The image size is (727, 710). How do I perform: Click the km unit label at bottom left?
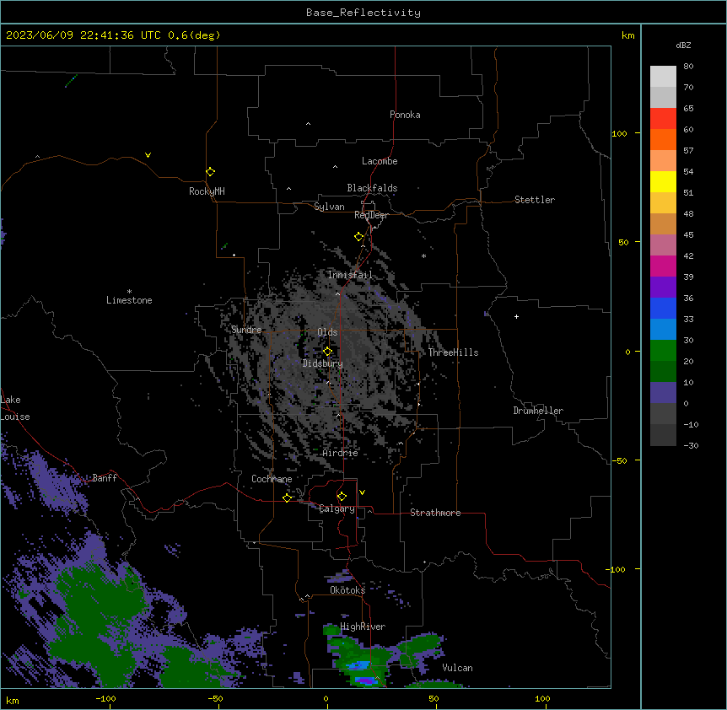pyautogui.click(x=13, y=700)
